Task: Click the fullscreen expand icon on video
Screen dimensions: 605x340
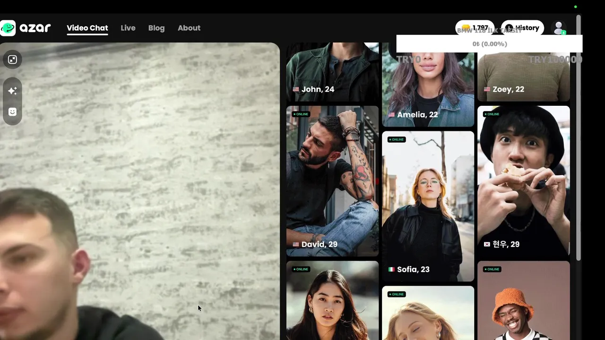Action: click(12, 59)
